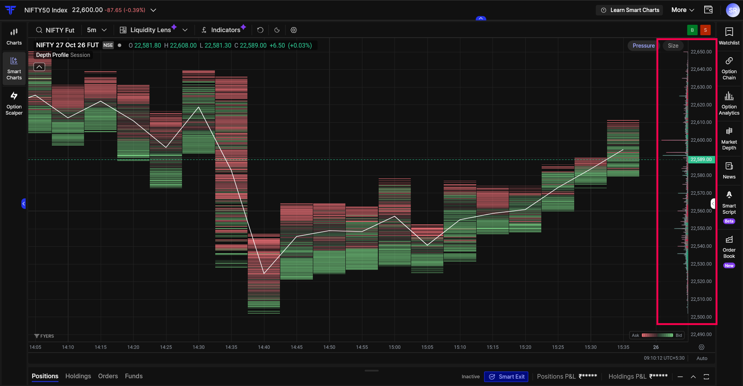
Task: Open Option Analytics panel
Action: tap(729, 104)
